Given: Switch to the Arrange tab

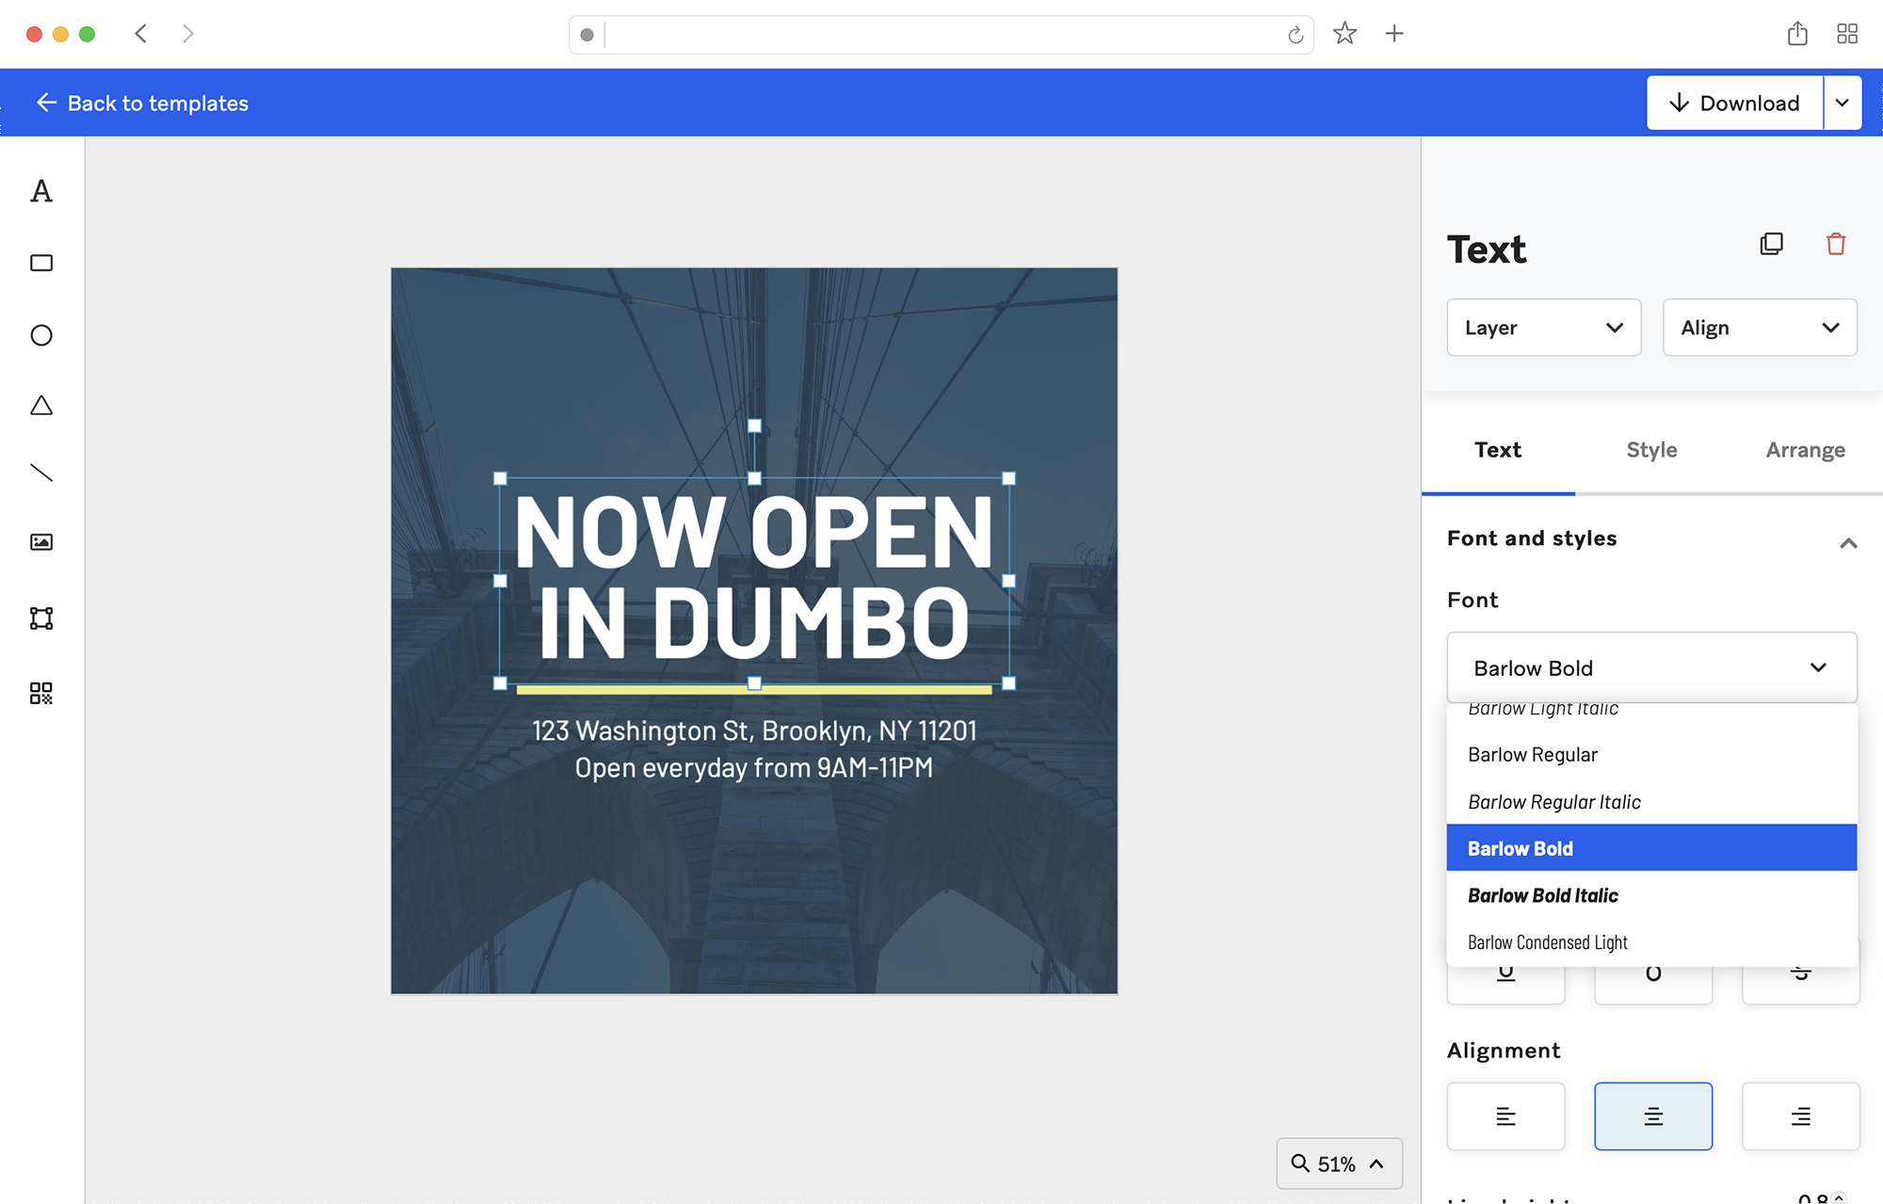Looking at the screenshot, I should click(1804, 450).
